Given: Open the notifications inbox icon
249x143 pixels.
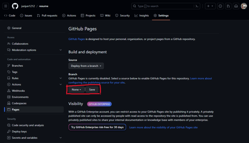Looking at the screenshot, I should click(236, 6).
